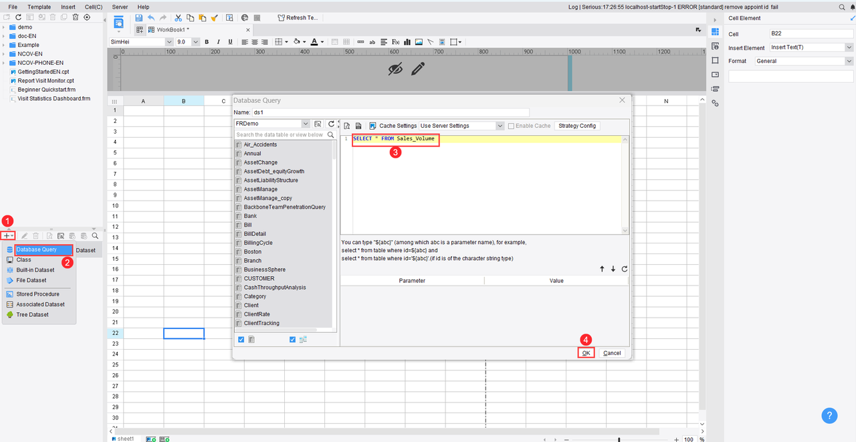856x442 pixels.
Task: Select Tree Dataset from the dataset menu
Action: [x=31, y=314]
